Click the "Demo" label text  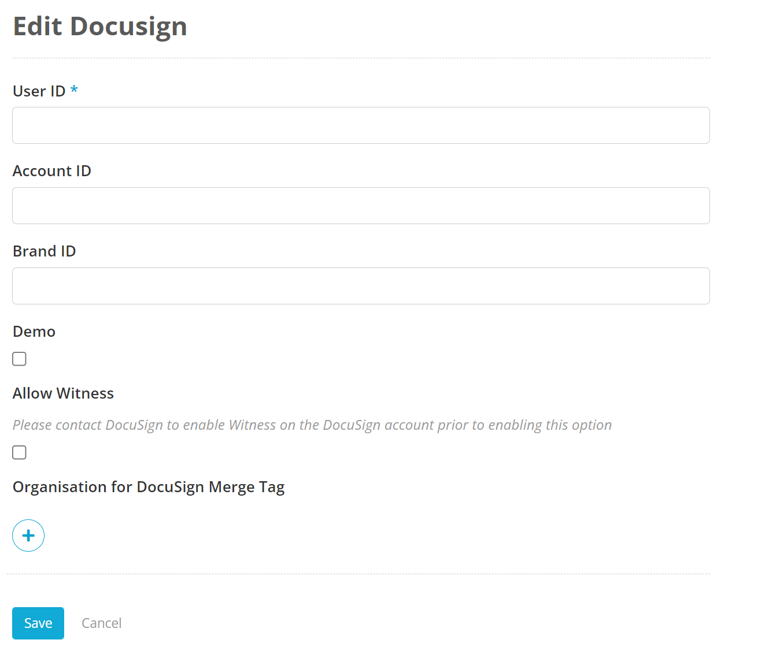tap(34, 332)
